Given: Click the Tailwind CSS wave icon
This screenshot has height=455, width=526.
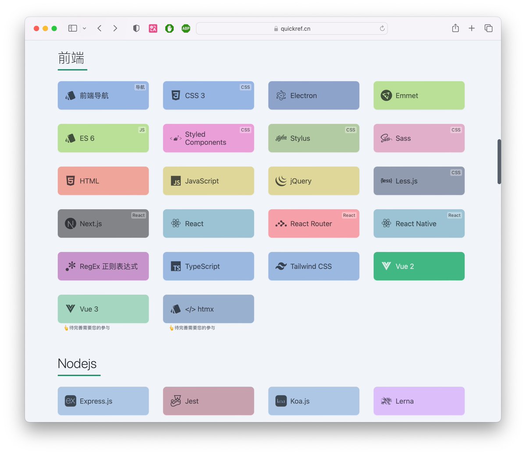Looking at the screenshot, I should click(x=281, y=266).
